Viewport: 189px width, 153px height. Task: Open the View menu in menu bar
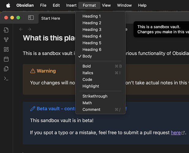tap(106, 5)
